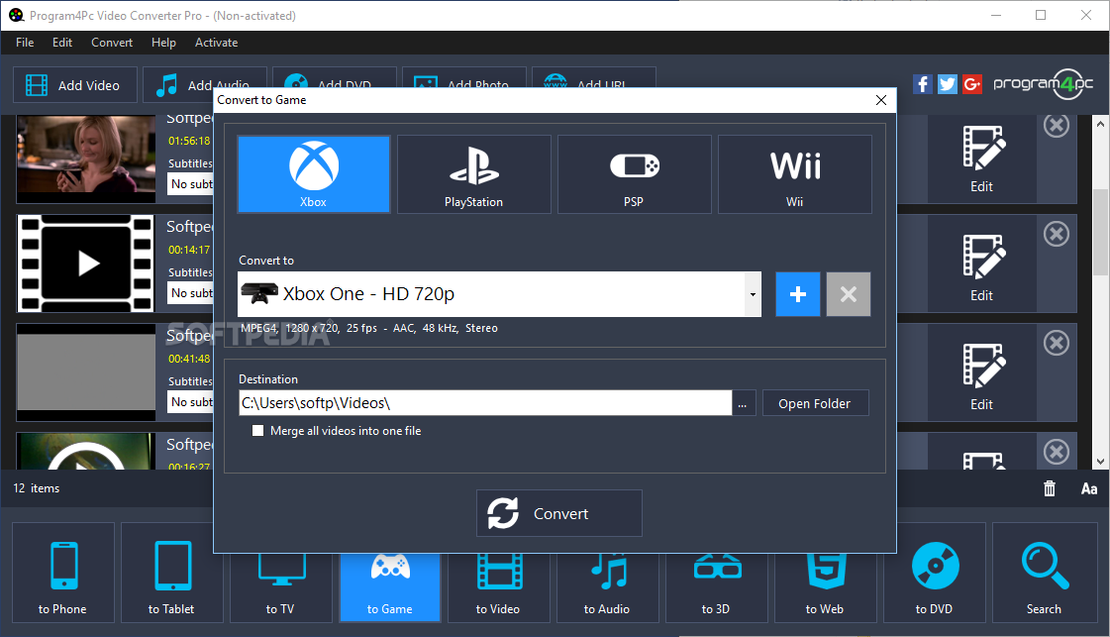
Task: Open the Activate menu
Action: point(217,43)
